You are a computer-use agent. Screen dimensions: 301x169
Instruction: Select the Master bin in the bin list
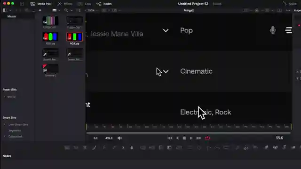pos(12,16)
